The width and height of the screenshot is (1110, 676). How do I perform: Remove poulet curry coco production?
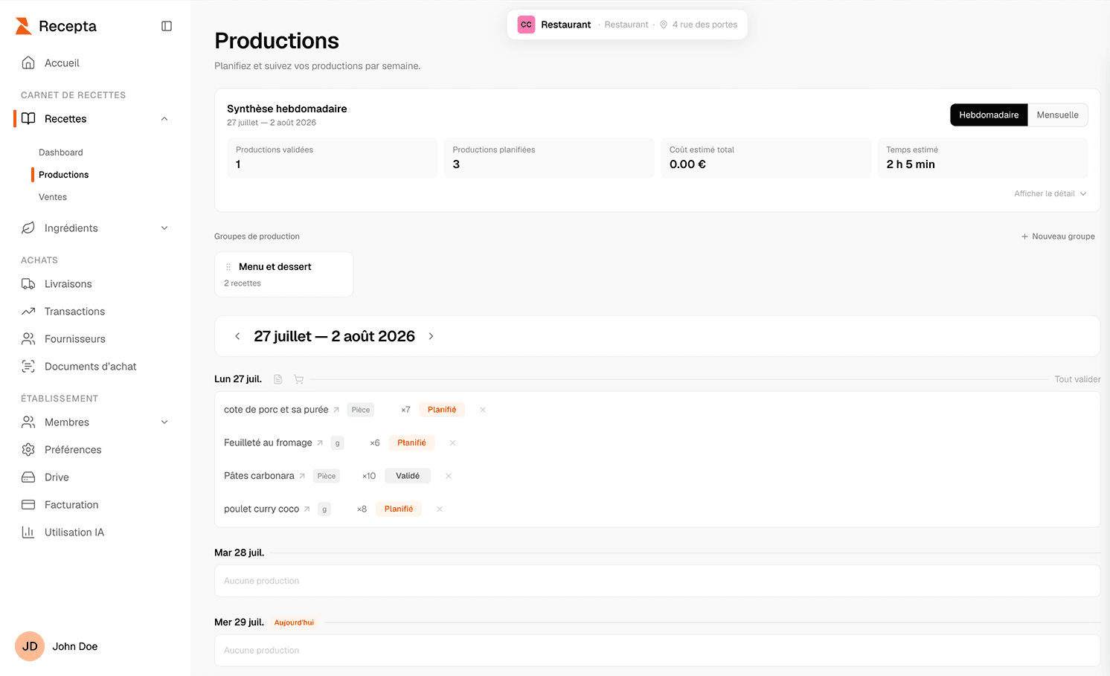pyautogui.click(x=440, y=509)
